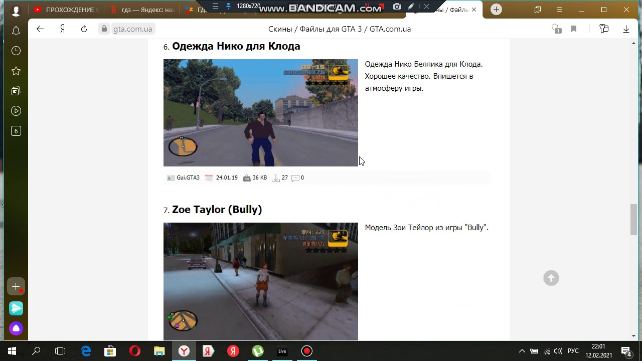Viewport: 642px width, 361px height.
Task: Launch Microsoft Edge from the taskbar
Action: tap(86, 351)
